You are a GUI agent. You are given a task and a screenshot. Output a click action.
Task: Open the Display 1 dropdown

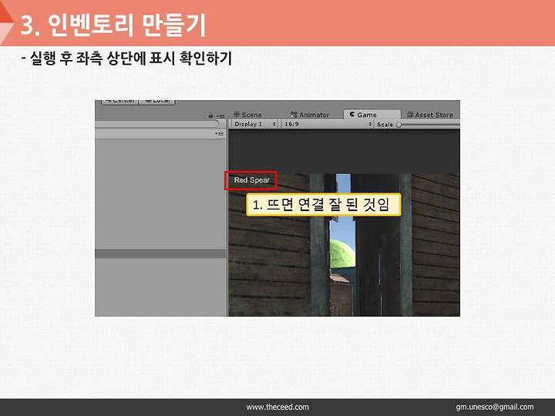tap(255, 124)
